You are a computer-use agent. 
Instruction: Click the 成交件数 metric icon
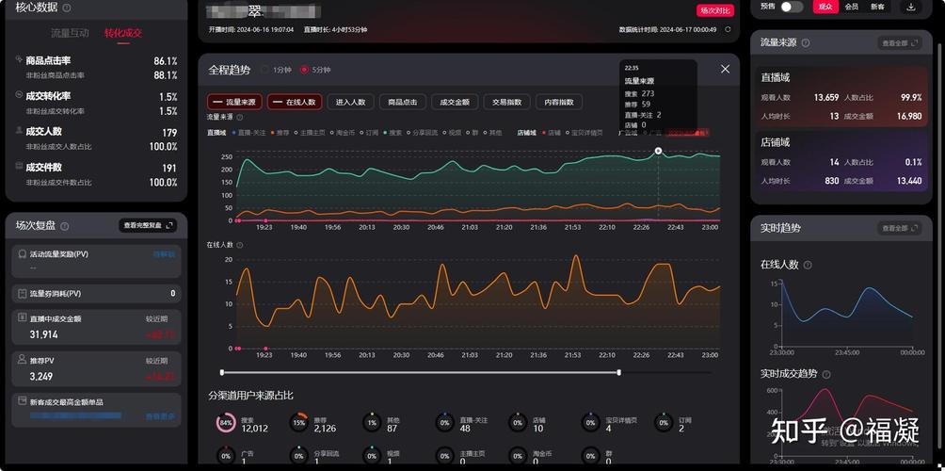coord(19,166)
